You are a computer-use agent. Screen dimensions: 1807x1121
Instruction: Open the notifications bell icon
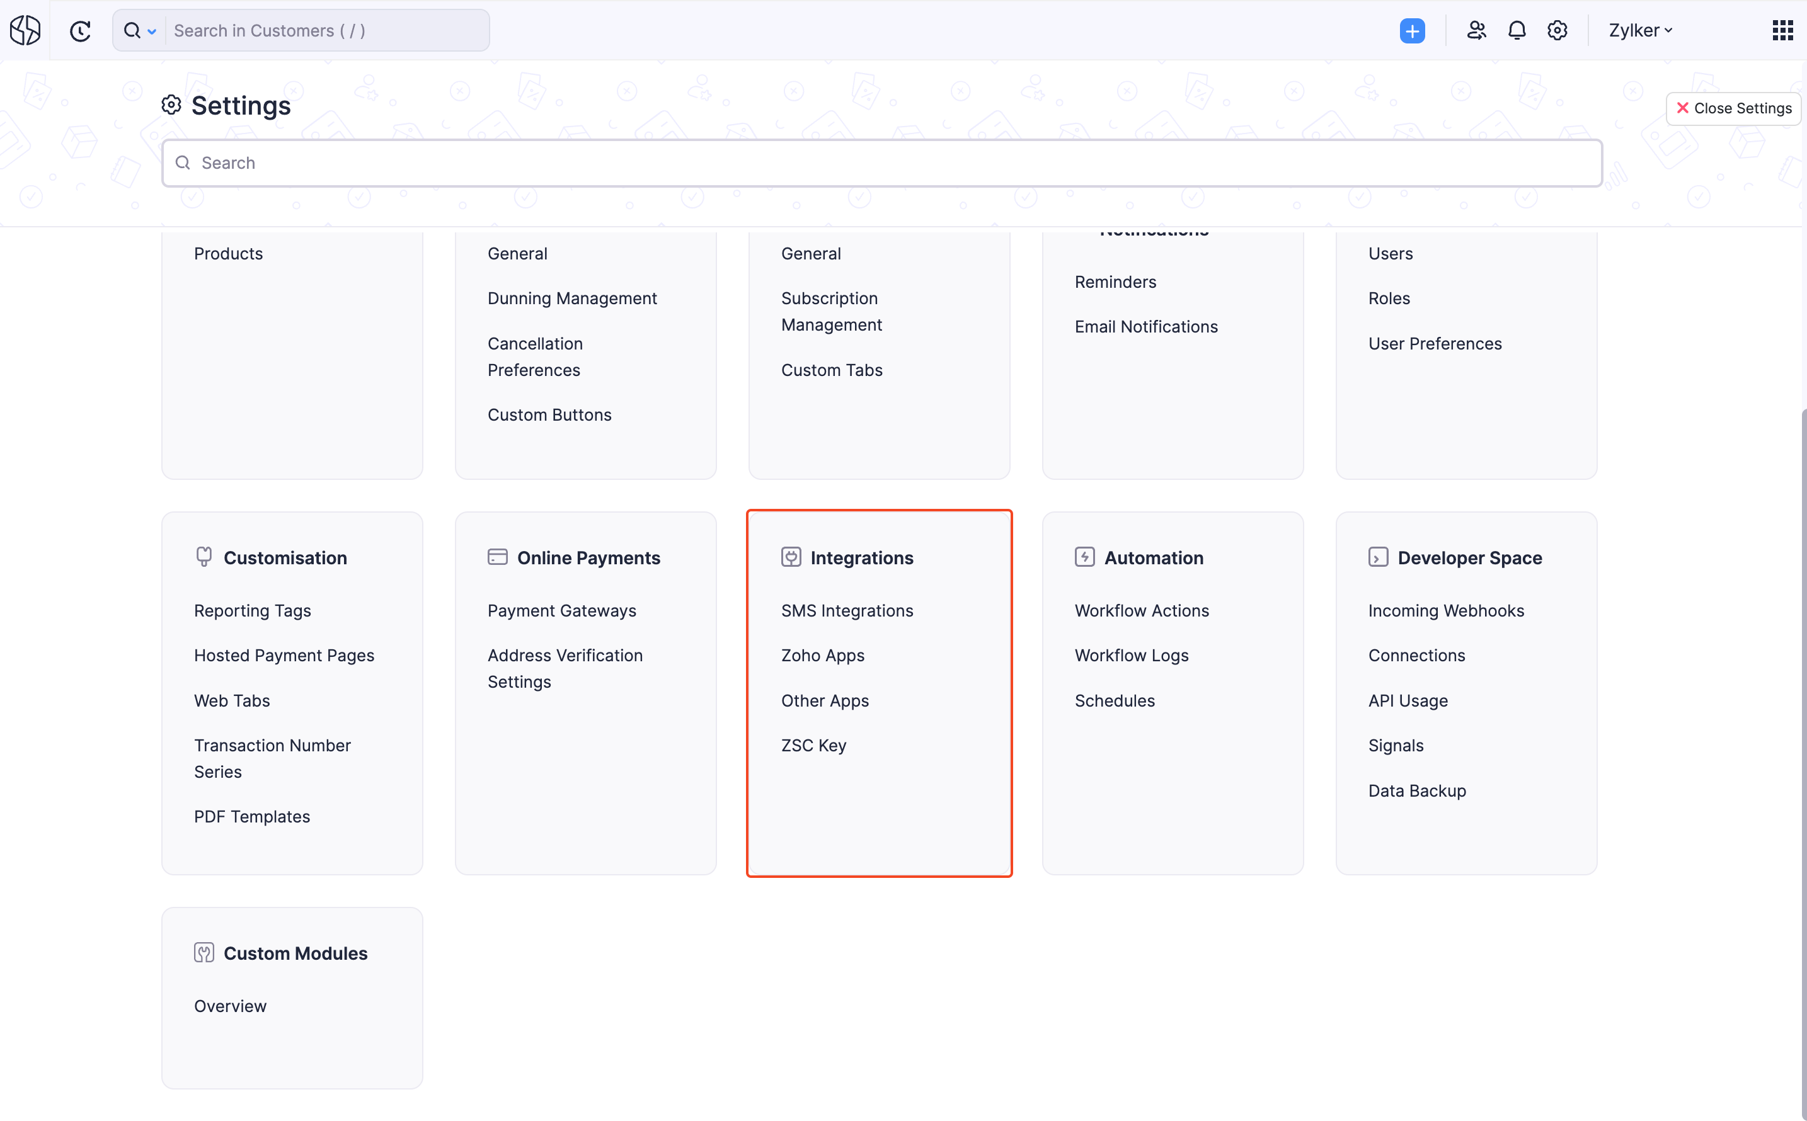(1518, 28)
